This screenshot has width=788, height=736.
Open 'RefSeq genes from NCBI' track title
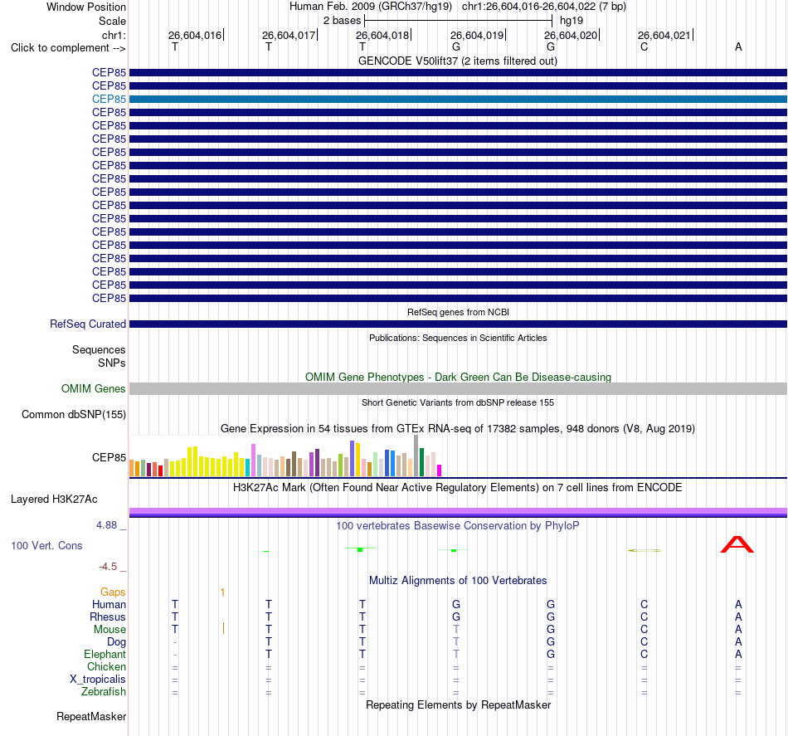[x=458, y=312]
